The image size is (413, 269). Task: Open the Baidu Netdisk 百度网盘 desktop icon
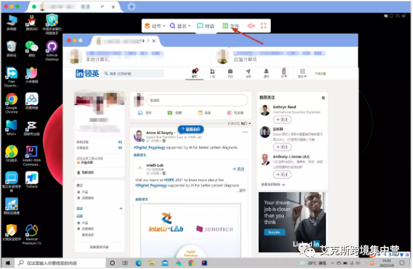point(32,102)
